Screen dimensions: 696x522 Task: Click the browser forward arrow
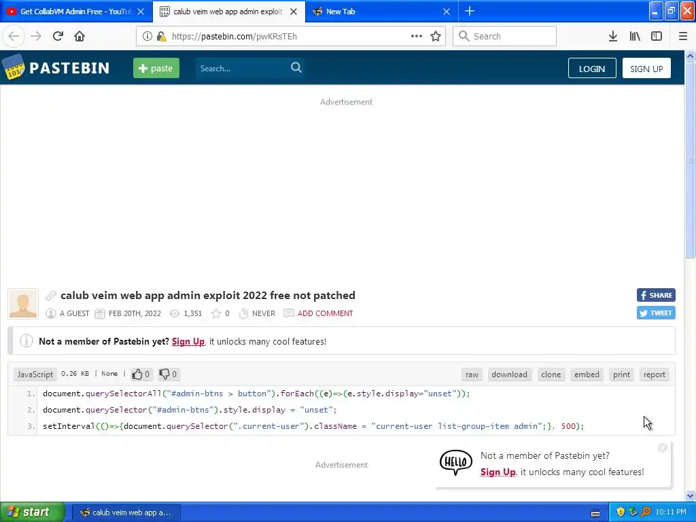coord(36,37)
